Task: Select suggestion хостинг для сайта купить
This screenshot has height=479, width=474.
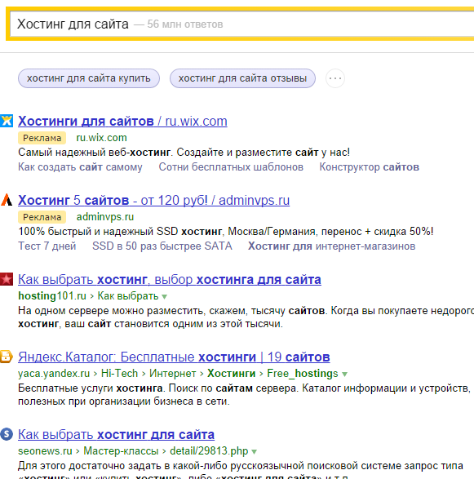Action: click(x=89, y=78)
